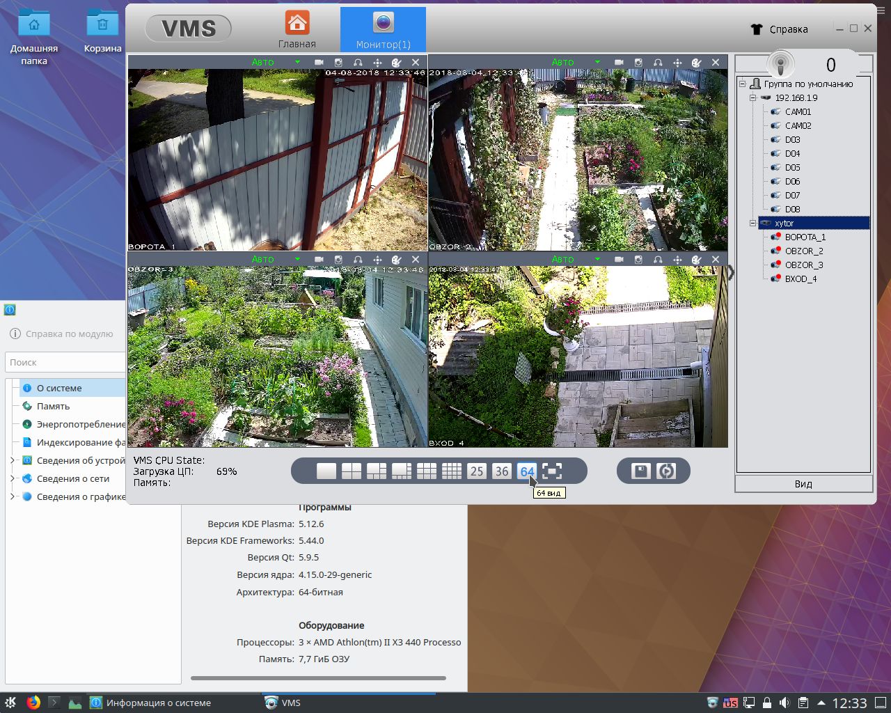The width and height of the screenshot is (891, 713).
Task: Launch Firefox from the taskbar
Action: click(x=33, y=703)
